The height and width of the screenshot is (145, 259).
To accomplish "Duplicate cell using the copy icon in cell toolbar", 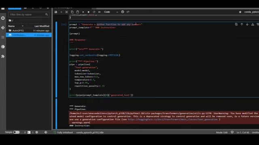I will click(236, 24).
